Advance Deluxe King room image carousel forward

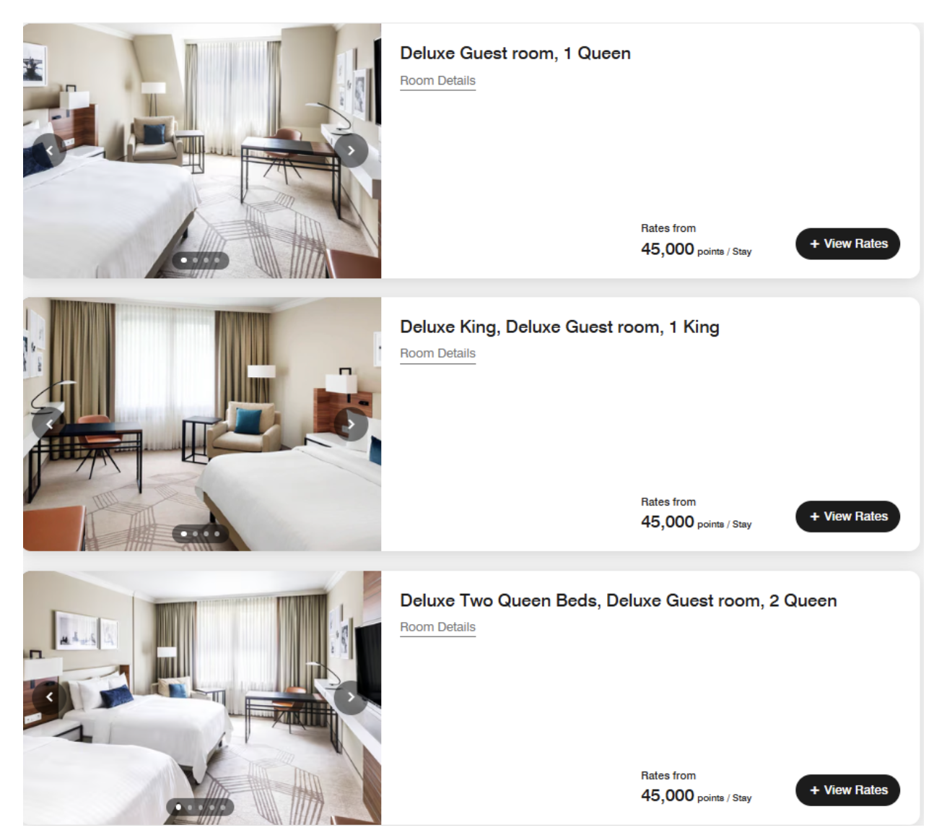tap(351, 424)
